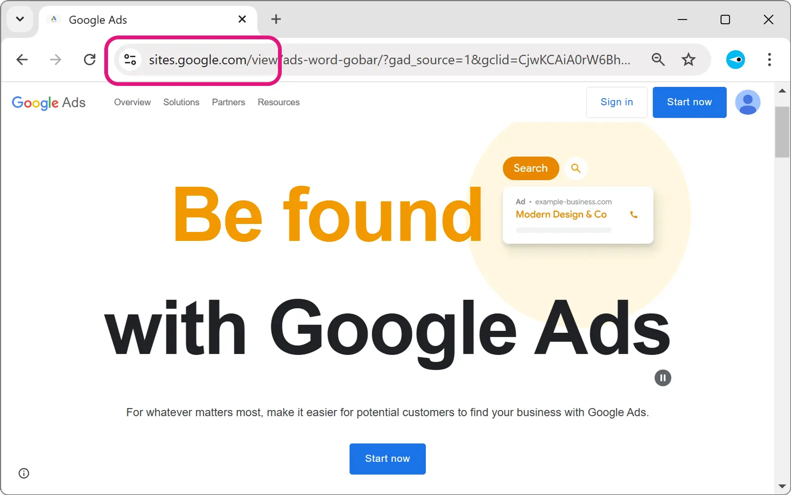Click the back navigation arrow icon
Screen dimensions: 791x495
(x=22, y=59)
